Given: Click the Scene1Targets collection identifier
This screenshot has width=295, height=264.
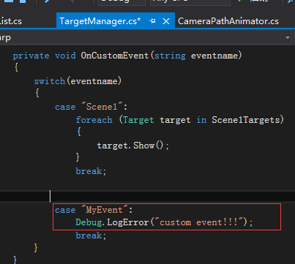Looking at the screenshot, I should pos(245,120).
